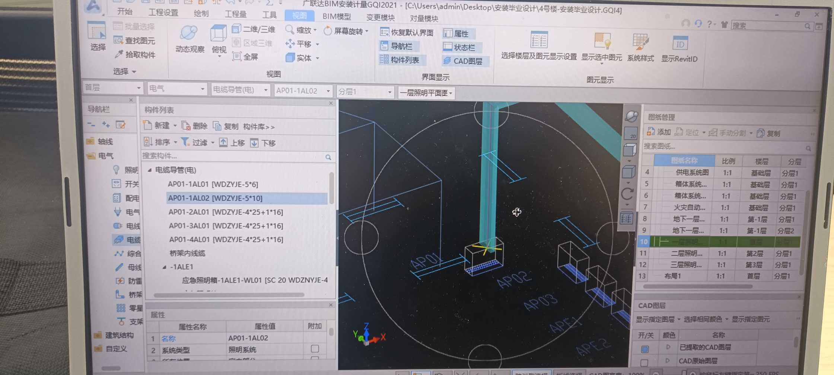Screen dimensions: 834x375
Task: Click 恢复默认界面 restore layout
Action: point(406,32)
